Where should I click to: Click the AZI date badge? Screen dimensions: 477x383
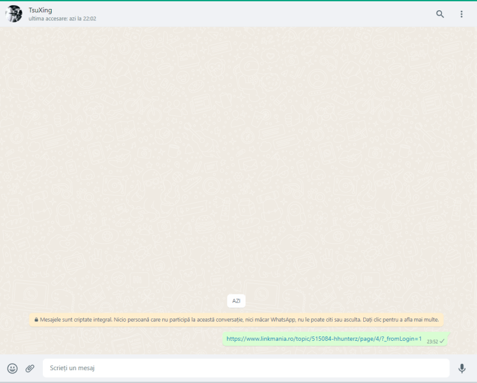pyautogui.click(x=236, y=301)
